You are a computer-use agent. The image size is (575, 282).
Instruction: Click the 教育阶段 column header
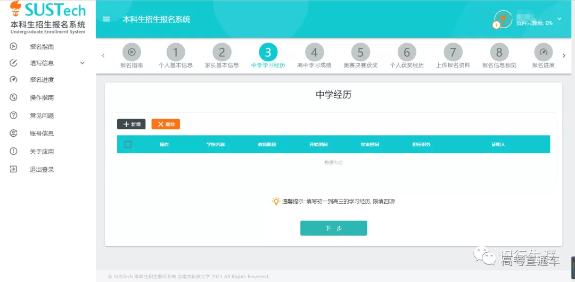click(x=267, y=145)
